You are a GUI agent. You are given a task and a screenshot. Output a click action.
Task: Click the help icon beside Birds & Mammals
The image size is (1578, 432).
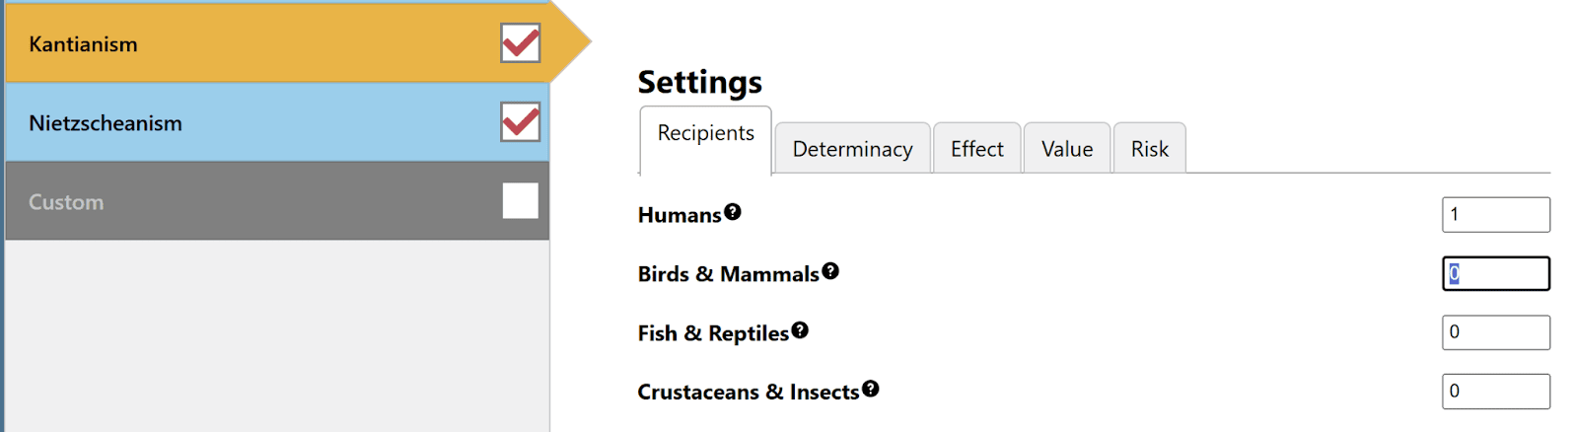830,271
